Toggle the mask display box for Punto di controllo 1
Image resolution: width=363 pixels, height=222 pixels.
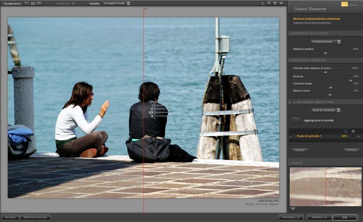pyautogui.click(x=353, y=136)
